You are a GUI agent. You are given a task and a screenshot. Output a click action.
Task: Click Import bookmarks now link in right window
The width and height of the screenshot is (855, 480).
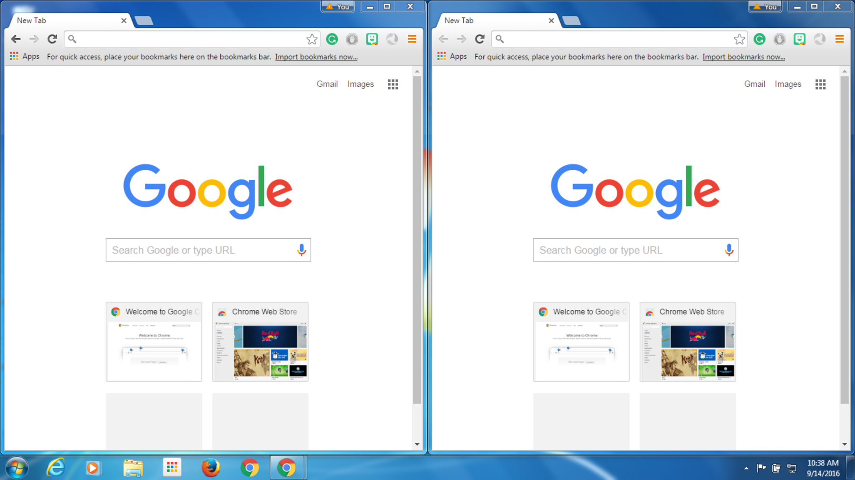pyautogui.click(x=744, y=57)
